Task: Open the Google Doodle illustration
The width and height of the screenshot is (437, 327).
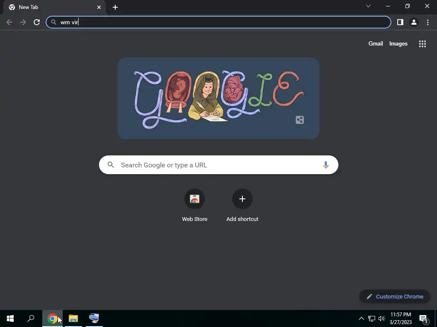Action: (x=218, y=98)
